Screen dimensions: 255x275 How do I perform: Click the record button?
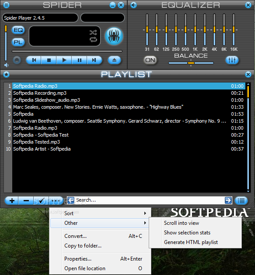[x=17, y=60]
